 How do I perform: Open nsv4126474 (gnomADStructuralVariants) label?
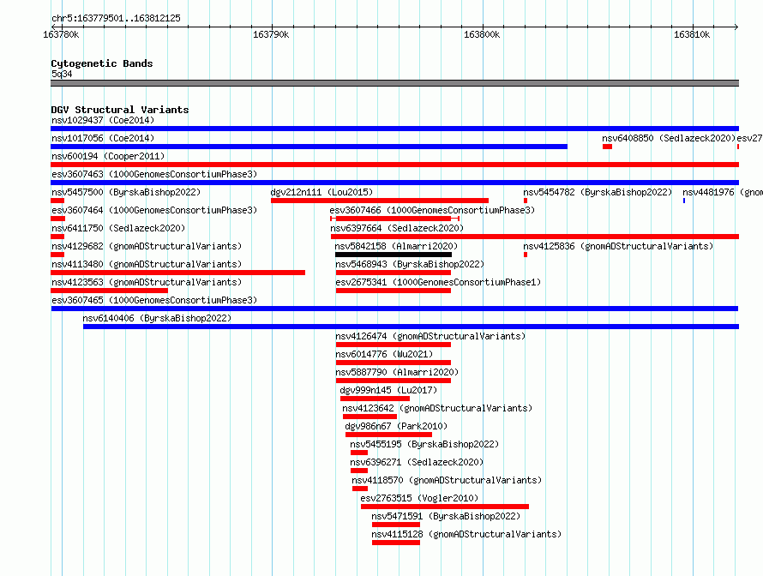point(430,336)
